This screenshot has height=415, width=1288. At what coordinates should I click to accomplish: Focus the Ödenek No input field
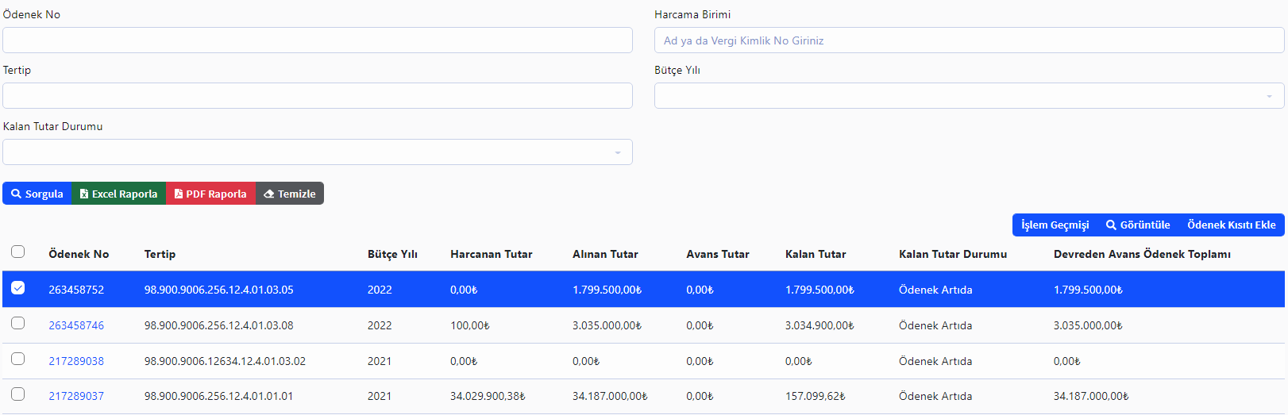coord(318,40)
